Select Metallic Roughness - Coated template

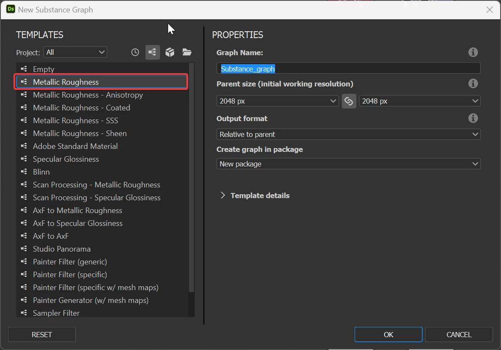coord(102,108)
